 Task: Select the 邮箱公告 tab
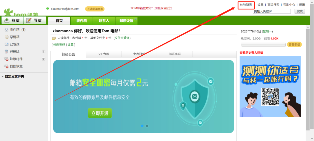[69, 54]
